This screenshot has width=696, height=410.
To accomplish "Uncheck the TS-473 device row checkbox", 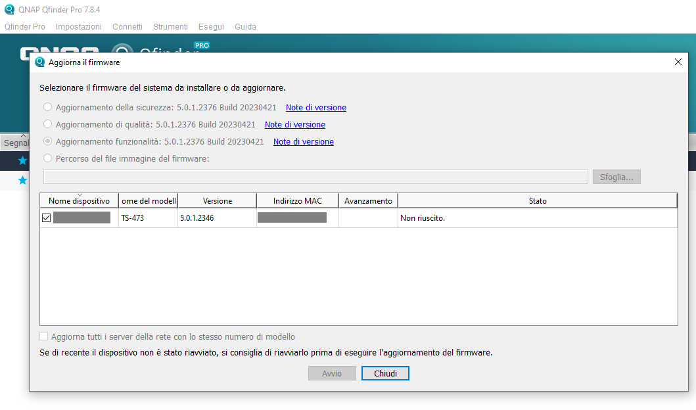I will pos(47,218).
